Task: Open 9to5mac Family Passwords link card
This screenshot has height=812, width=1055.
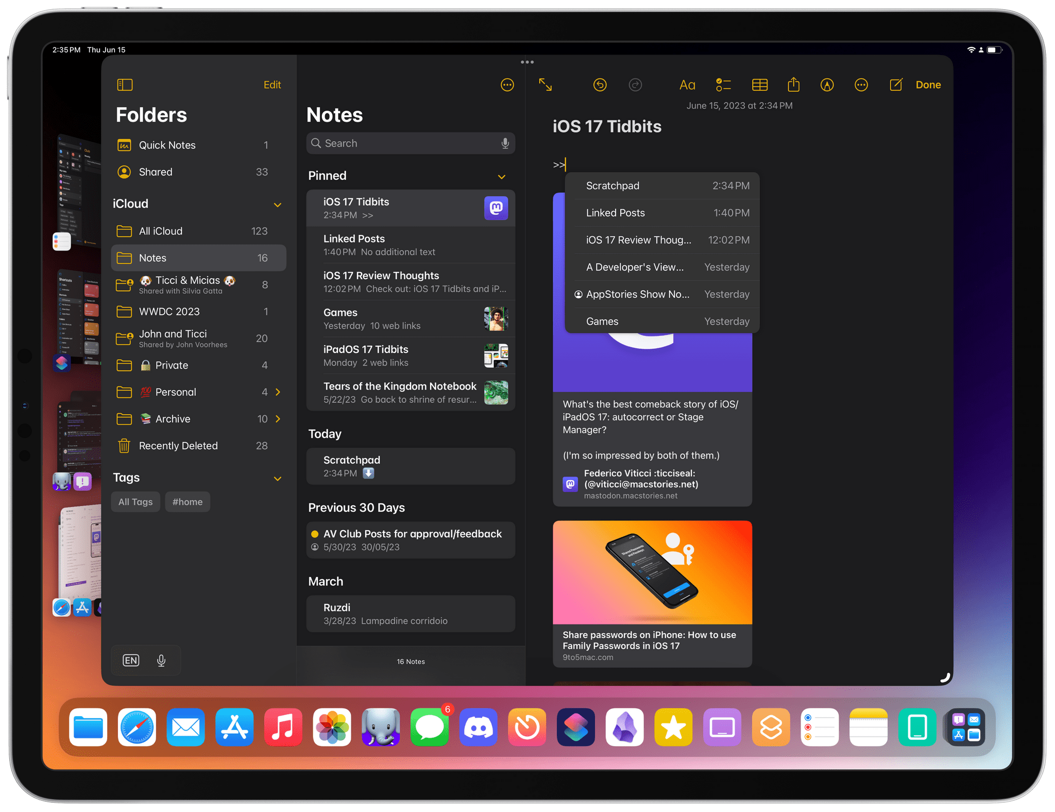Action: tap(652, 594)
